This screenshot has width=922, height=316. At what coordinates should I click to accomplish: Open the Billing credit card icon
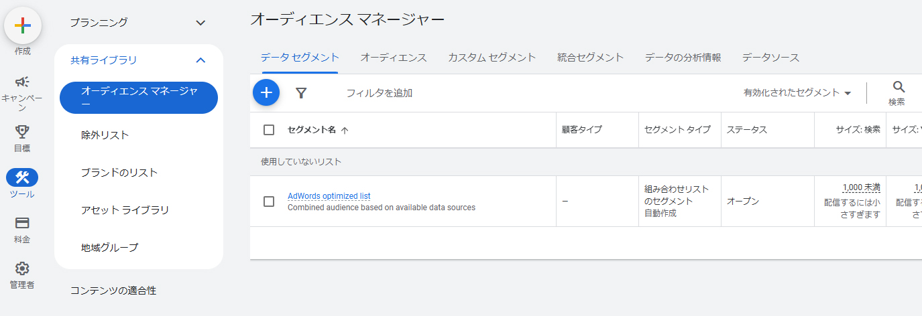pos(22,223)
